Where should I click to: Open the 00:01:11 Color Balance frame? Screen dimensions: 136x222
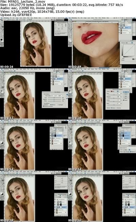[34, 94]
